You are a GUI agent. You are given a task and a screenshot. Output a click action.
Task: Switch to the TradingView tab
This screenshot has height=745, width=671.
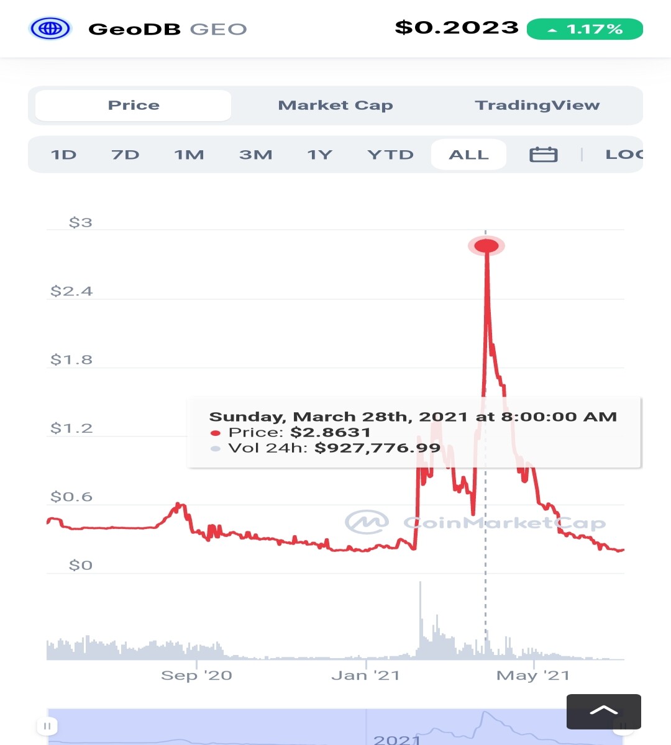(537, 106)
